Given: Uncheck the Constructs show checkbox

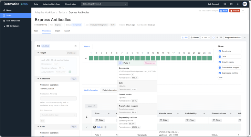Looking at the screenshot, I should click(220, 51).
